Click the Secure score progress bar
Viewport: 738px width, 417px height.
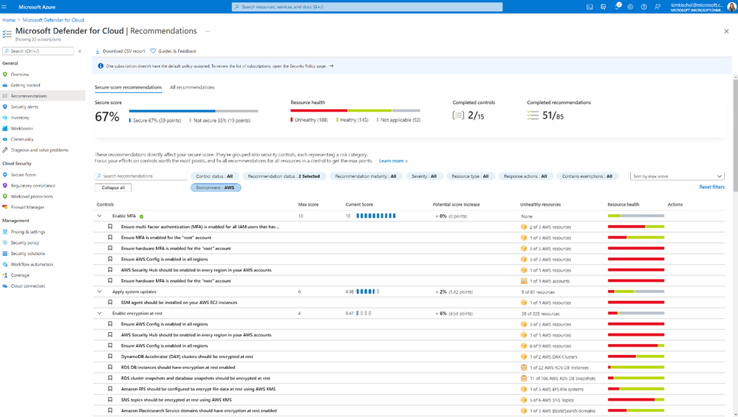[x=194, y=111]
